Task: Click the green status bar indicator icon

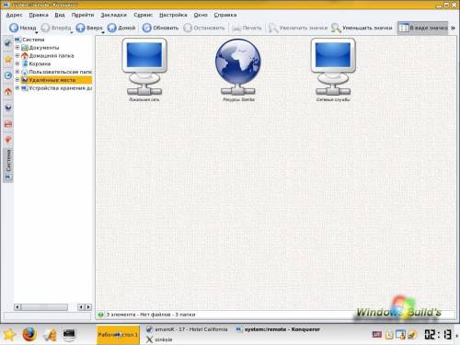Action: pyautogui.click(x=100, y=315)
